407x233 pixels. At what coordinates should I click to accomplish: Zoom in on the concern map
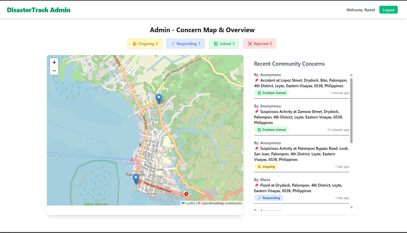pyautogui.click(x=54, y=62)
